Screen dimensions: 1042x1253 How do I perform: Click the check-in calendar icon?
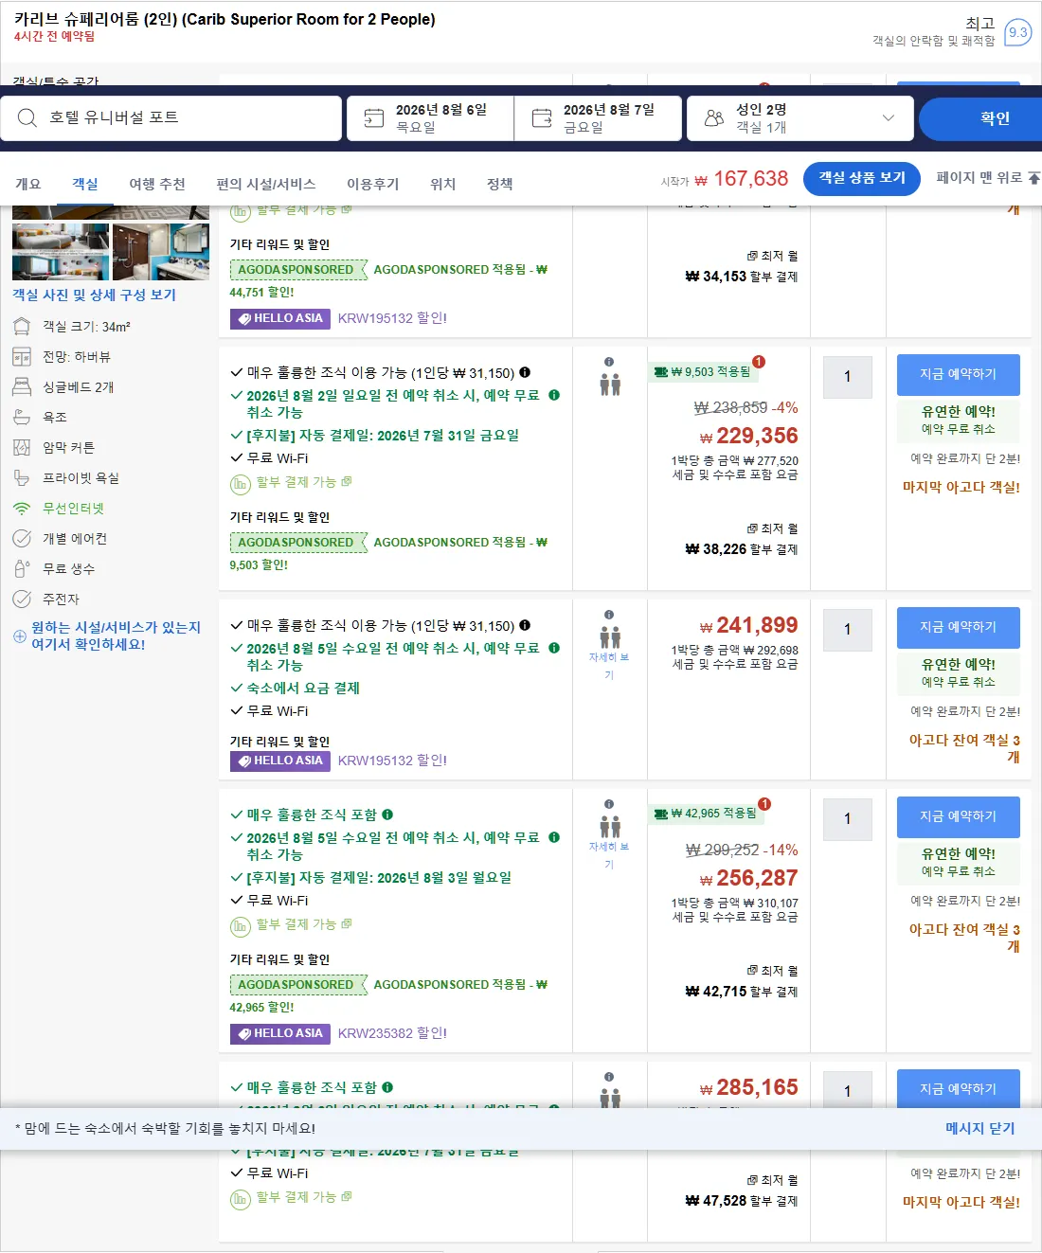click(374, 117)
